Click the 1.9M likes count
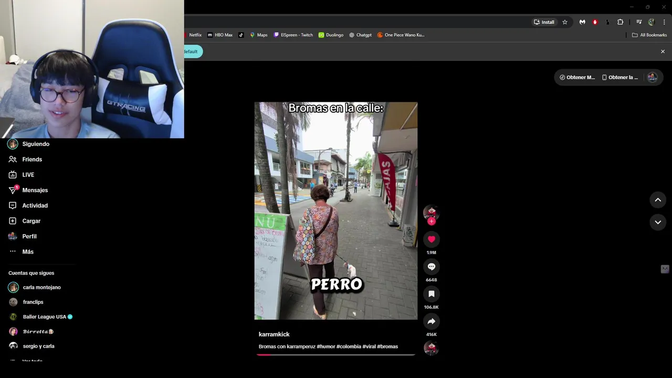Screen dimensions: 672x378 click(431, 253)
